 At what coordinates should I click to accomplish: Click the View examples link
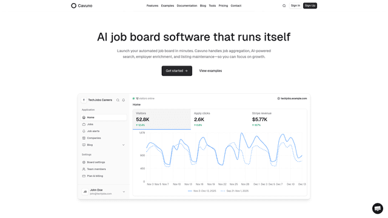pyautogui.click(x=210, y=71)
